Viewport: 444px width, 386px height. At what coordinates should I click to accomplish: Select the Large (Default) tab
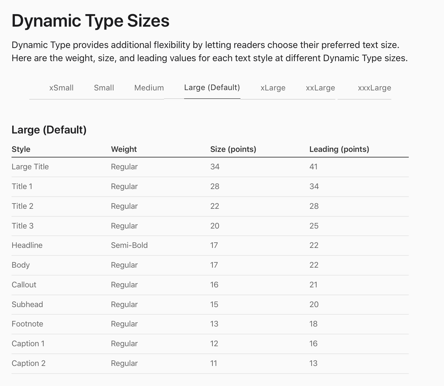212,87
